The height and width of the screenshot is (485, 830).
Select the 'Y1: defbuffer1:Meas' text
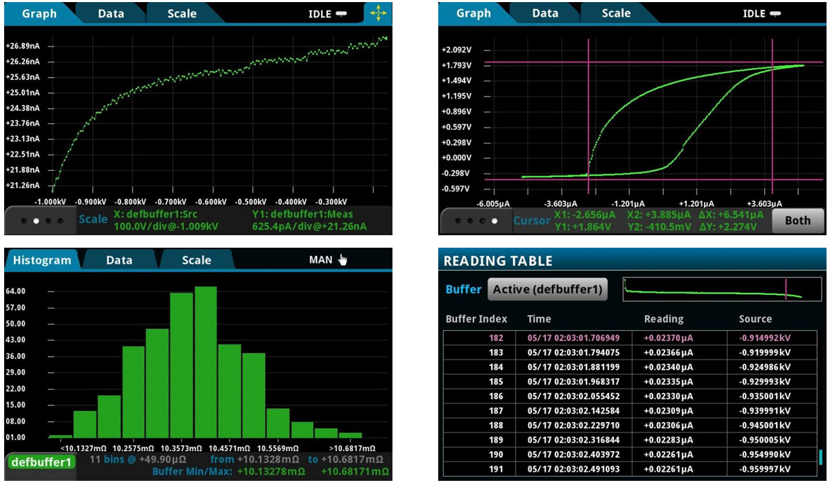302,214
